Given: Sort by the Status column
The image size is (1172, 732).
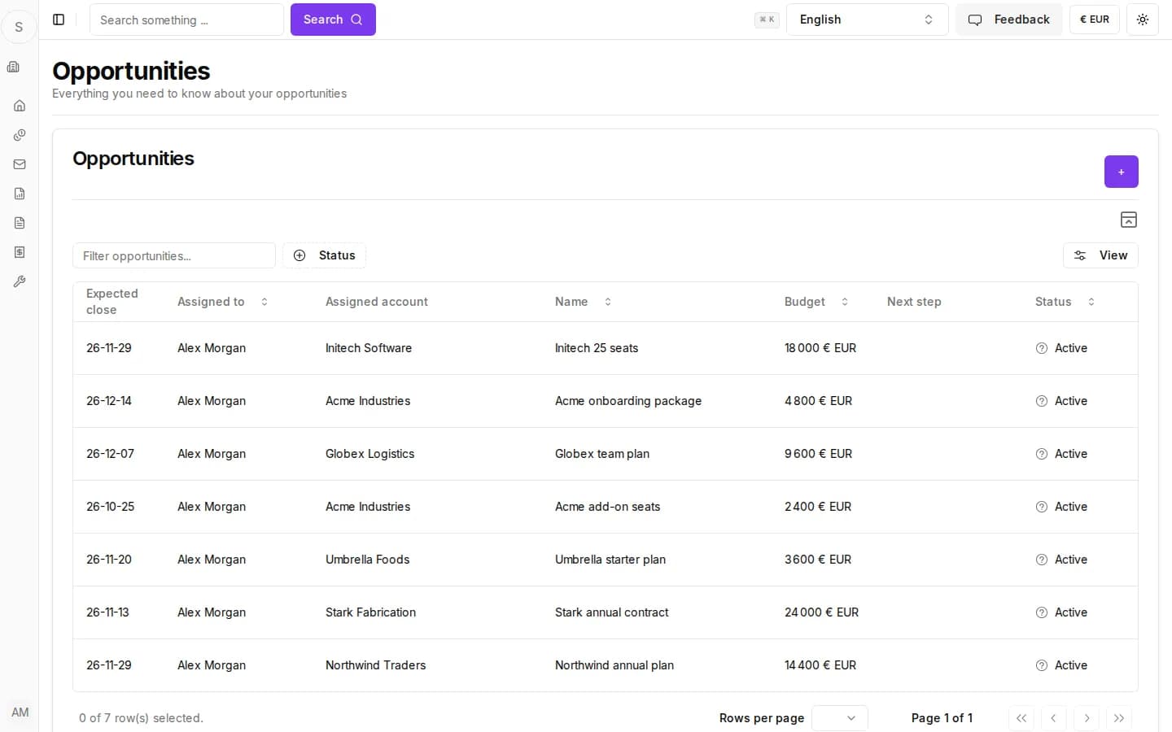Looking at the screenshot, I should coord(1065,302).
